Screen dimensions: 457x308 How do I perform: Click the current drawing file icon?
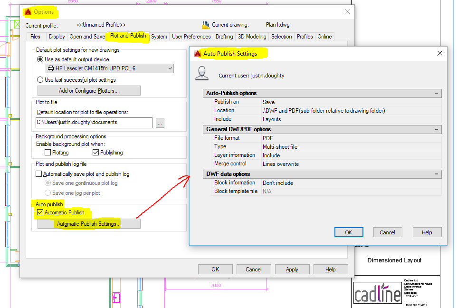206,25
